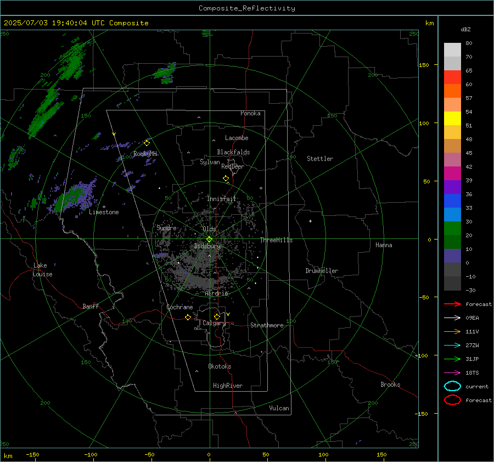The height and width of the screenshot is (462, 494).
Task: Click the Airdrie city label
Action: point(216,293)
